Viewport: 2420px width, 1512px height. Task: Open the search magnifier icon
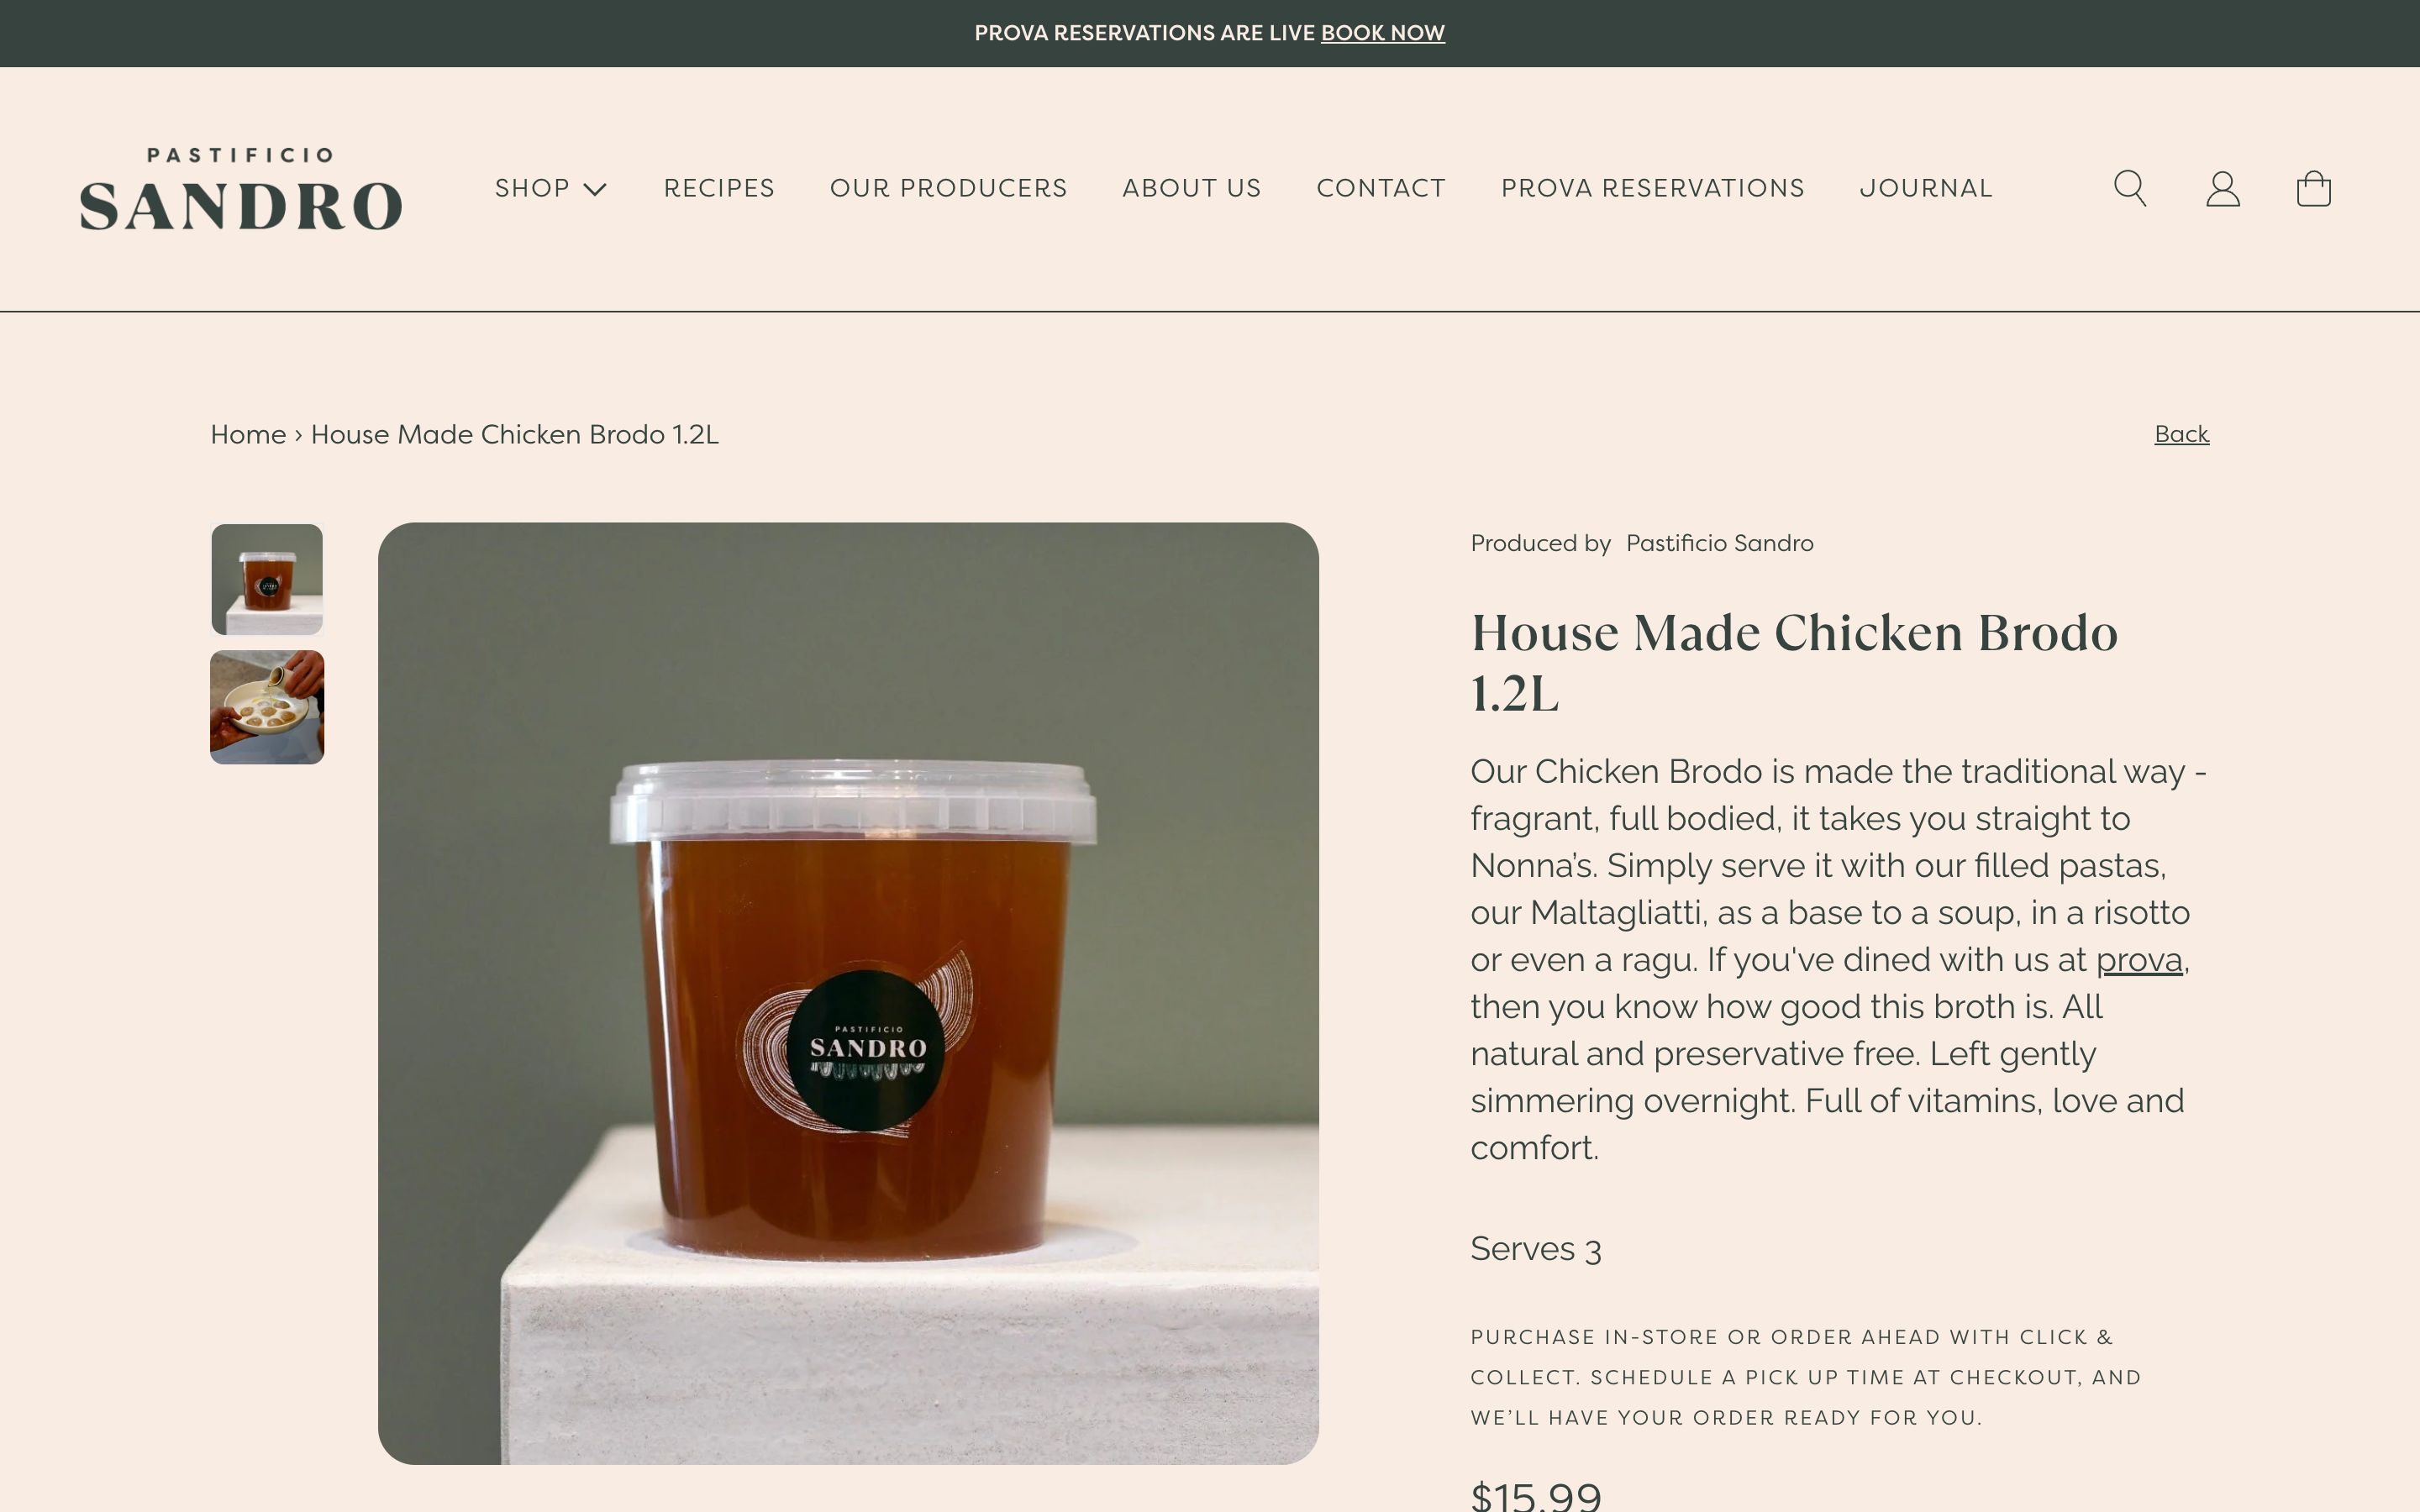tap(2130, 188)
